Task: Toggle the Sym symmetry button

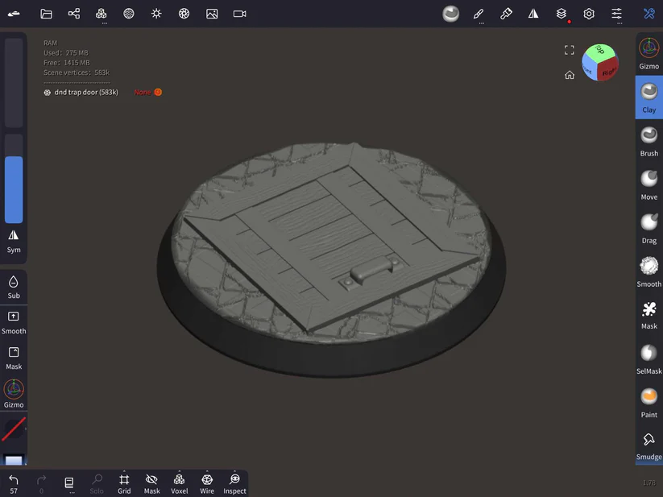Action: click(14, 242)
